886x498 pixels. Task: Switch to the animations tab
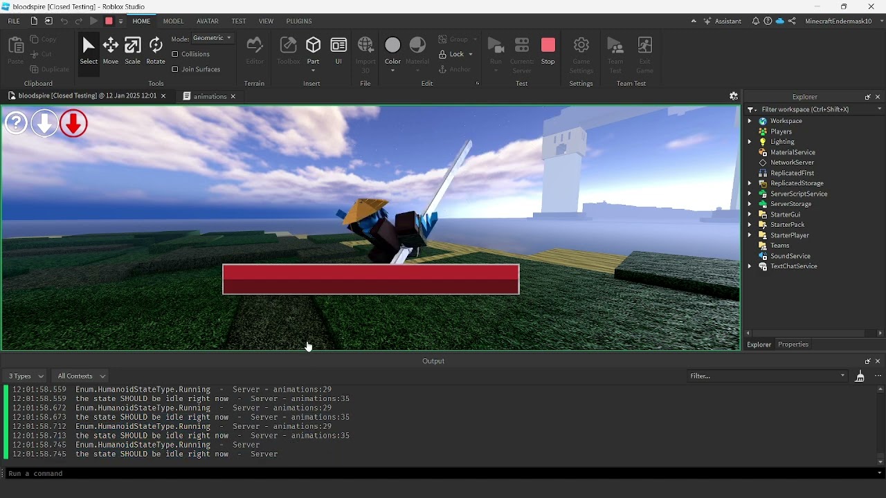208,96
